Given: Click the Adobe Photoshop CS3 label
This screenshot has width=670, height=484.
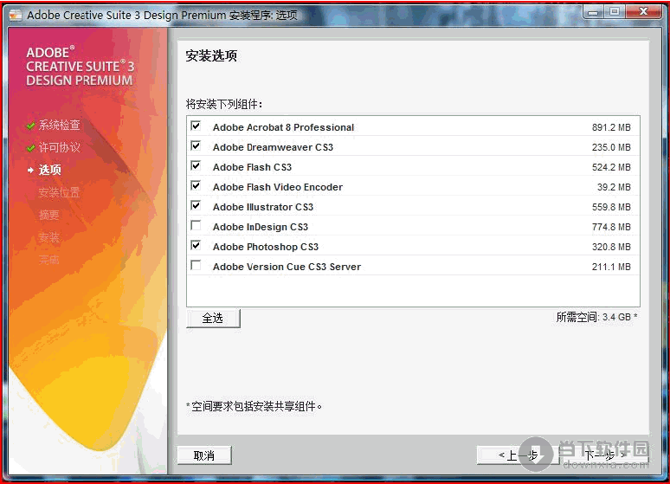Looking at the screenshot, I should click(x=266, y=247).
